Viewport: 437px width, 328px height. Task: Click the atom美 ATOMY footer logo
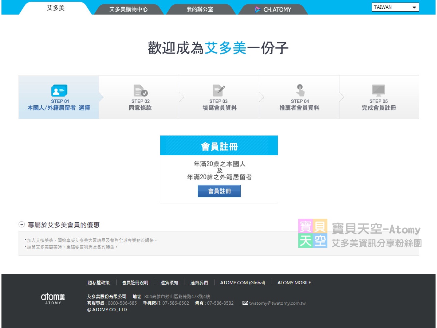pos(53,298)
